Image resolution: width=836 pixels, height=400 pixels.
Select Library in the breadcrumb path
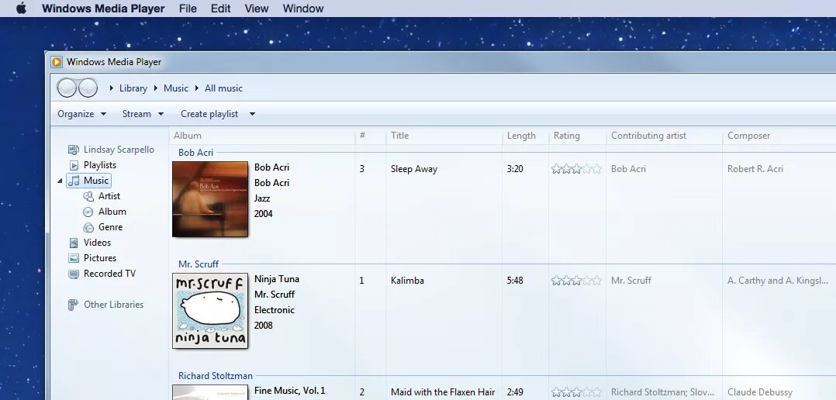coord(133,88)
